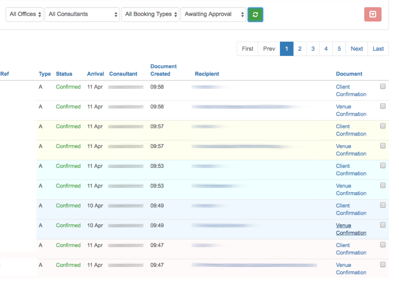Click the red dropdown box button

point(373,14)
